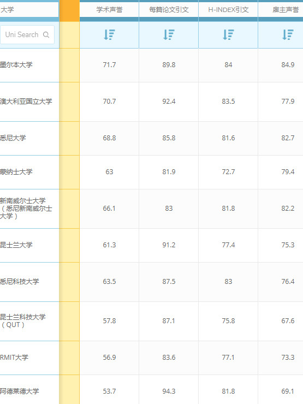Select the 每篇论文引文 header tab
The width and height of the screenshot is (303, 404).
click(x=169, y=10)
